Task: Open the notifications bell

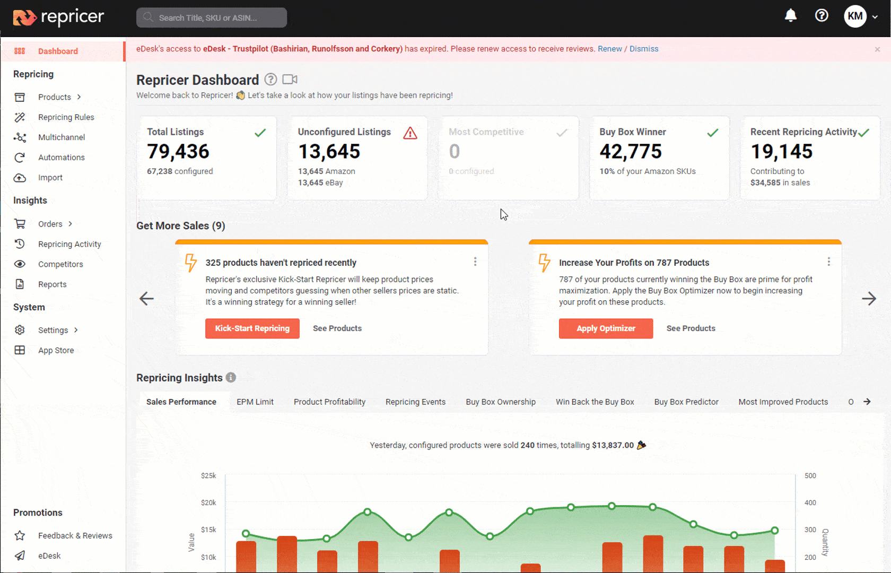Action: [x=791, y=15]
